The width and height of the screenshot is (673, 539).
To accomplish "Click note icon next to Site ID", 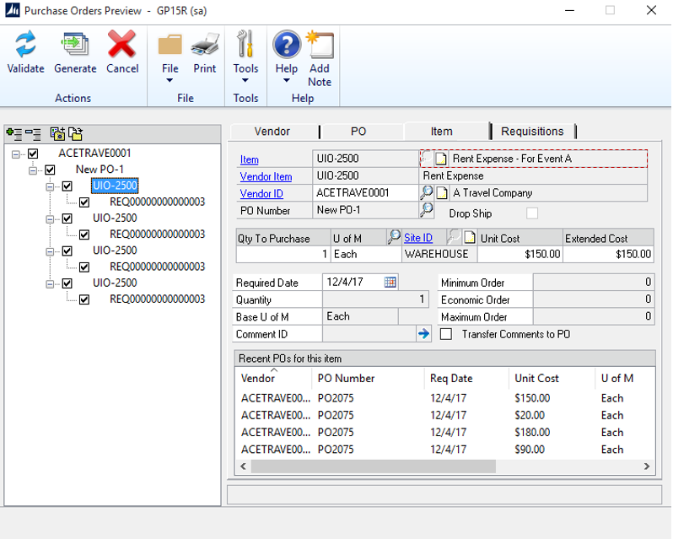I will pos(470,237).
